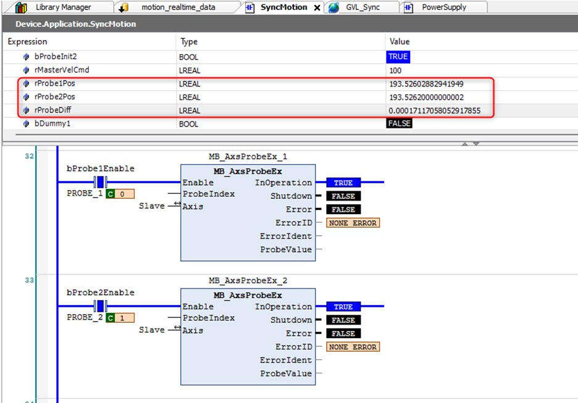Select the rMasterVelCmd value 100 cell

pyautogui.click(x=395, y=70)
